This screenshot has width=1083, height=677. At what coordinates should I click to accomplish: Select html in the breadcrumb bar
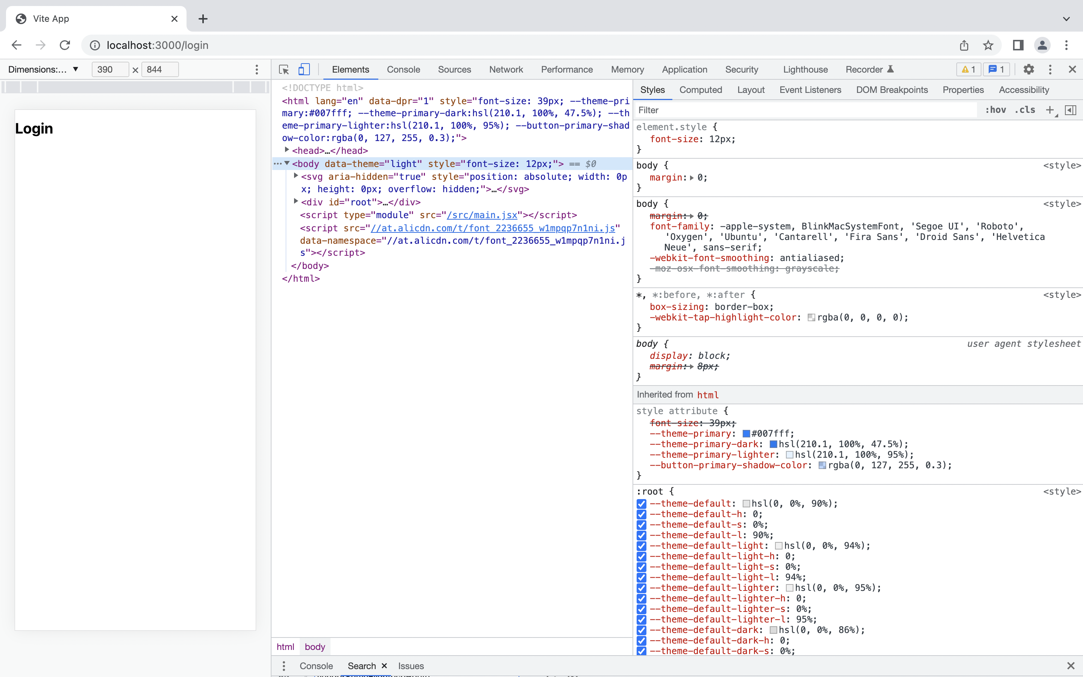(285, 647)
